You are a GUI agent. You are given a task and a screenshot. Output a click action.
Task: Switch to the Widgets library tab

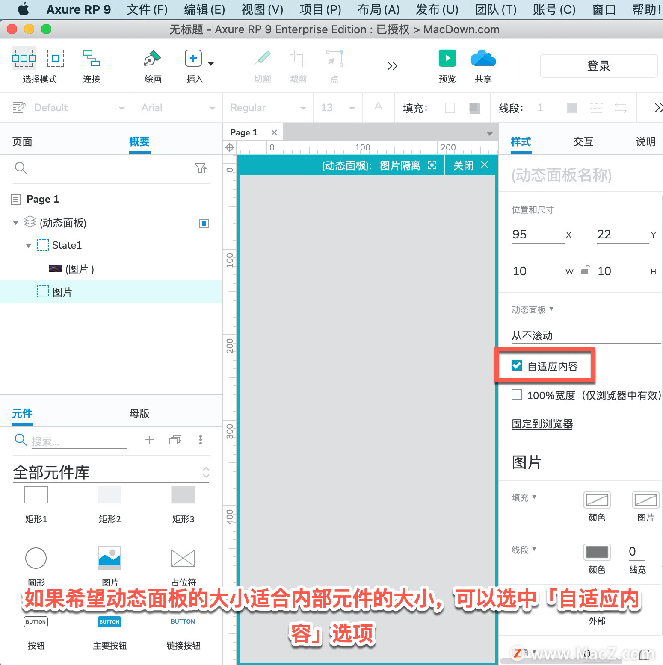[22, 414]
